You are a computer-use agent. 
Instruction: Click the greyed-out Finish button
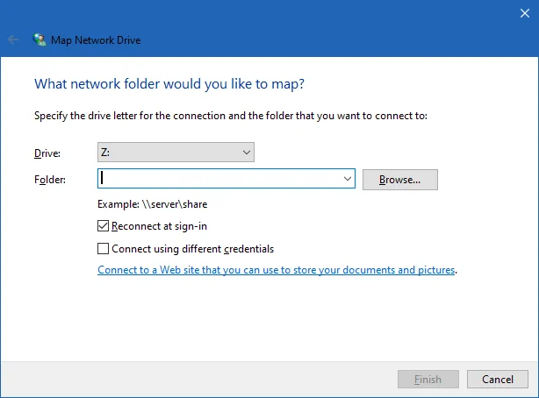[x=428, y=380]
